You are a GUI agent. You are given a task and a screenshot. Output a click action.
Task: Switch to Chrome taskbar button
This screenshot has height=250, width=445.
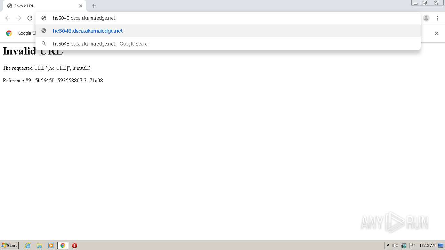(x=63, y=245)
